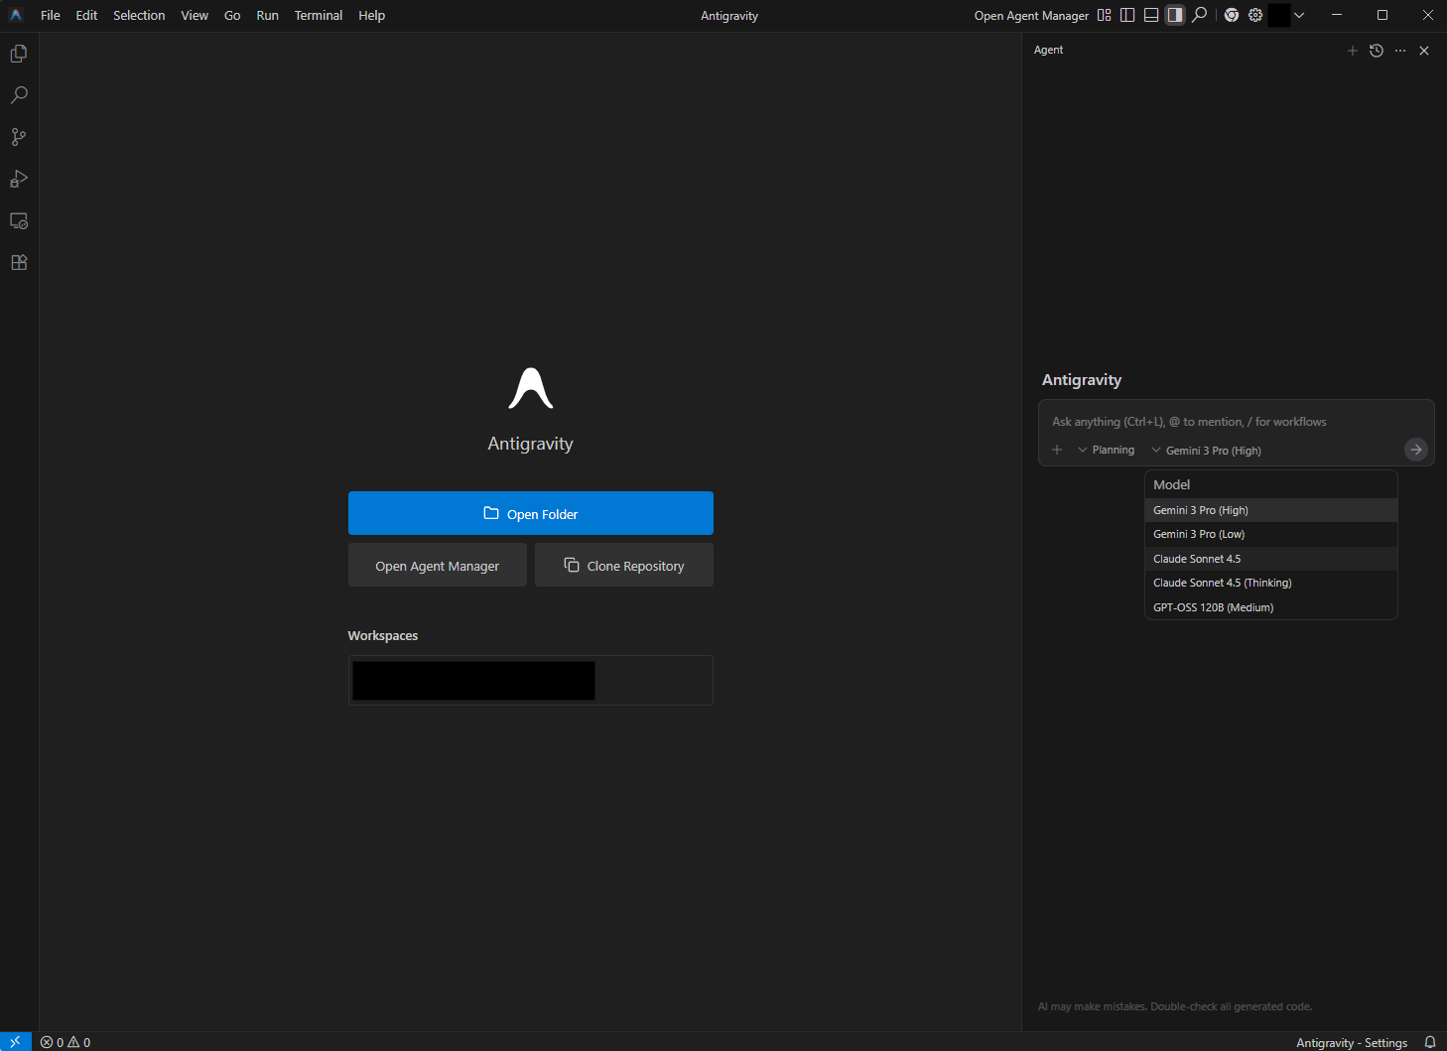Open the Help menu

(x=372, y=15)
